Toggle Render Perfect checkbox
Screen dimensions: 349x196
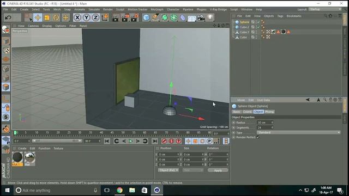point(258,137)
